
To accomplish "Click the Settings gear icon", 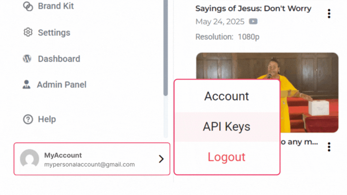I will pos(28,32).
